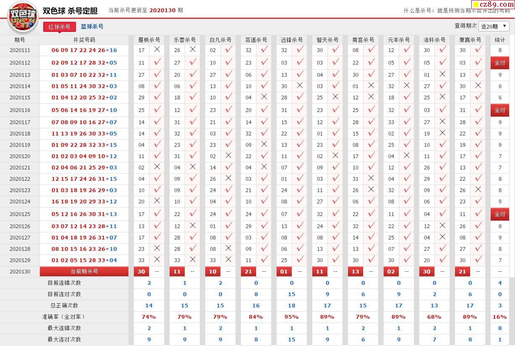The width and height of the screenshot is (515, 346).
Task: Click current kill number 30 under 雁枫杀号
Action: (141, 271)
